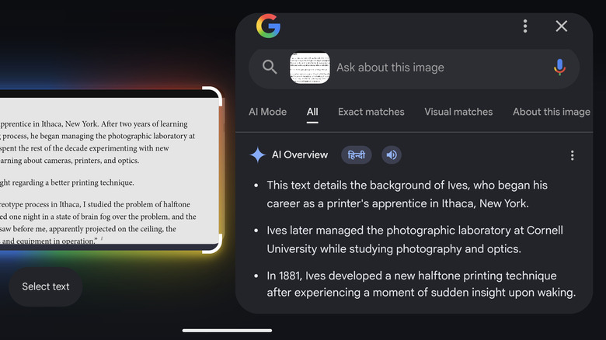The width and height of the screenshot is (606, 340).
Task: Click bullet starting 'Ives later managed'
Action: pos(415,240)
